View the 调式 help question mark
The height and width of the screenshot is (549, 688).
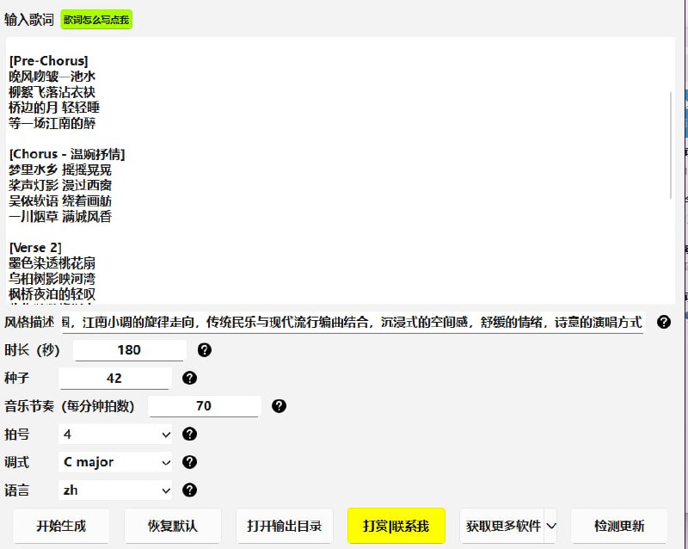point(190,464)
